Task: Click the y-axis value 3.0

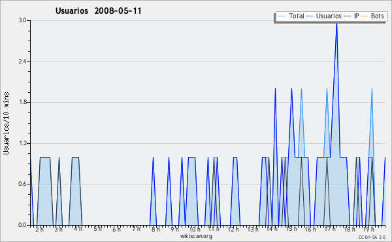Action: click(x=22, y=20)
